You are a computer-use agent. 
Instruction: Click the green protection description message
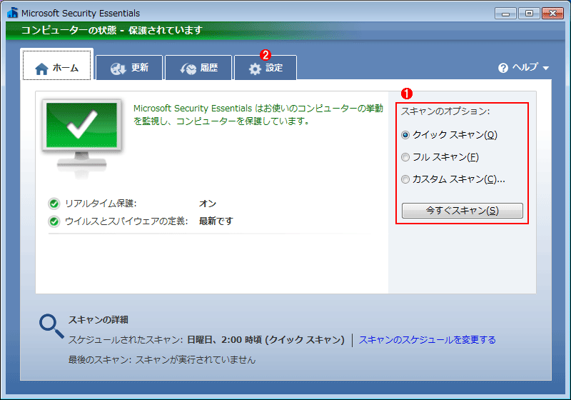pos(258,114)
